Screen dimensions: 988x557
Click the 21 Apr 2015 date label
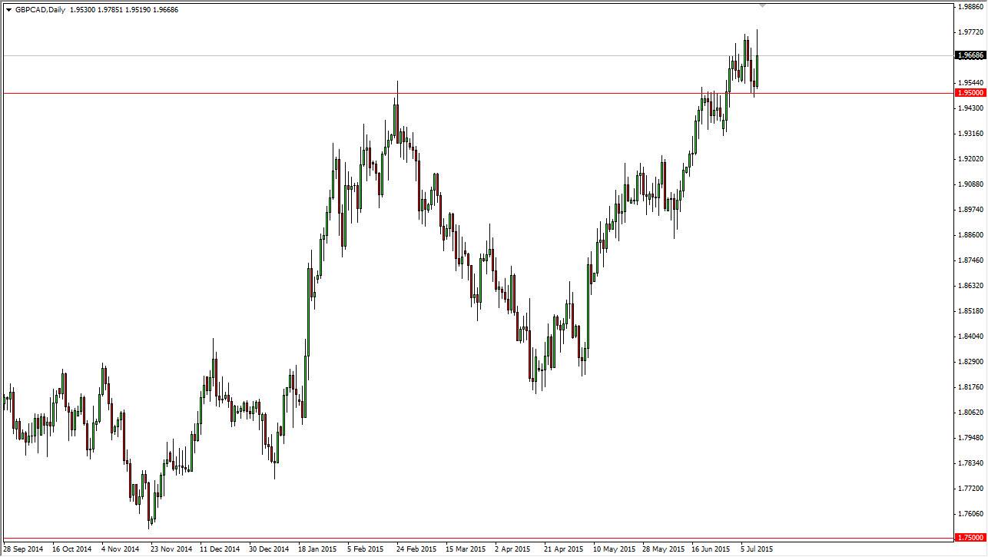564,550
